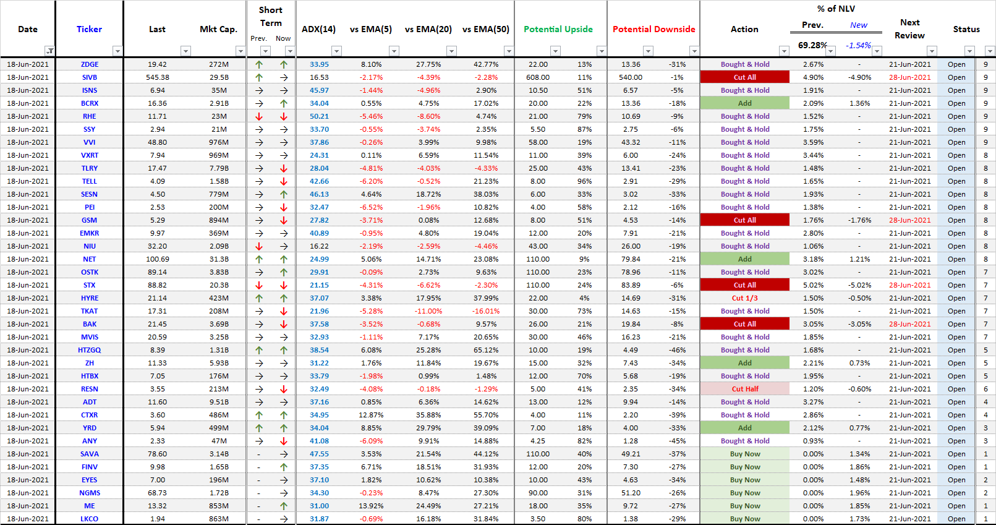Select ISNS ADX value 45.97
Screen dimensions: 996x525
tap(320, 90)
